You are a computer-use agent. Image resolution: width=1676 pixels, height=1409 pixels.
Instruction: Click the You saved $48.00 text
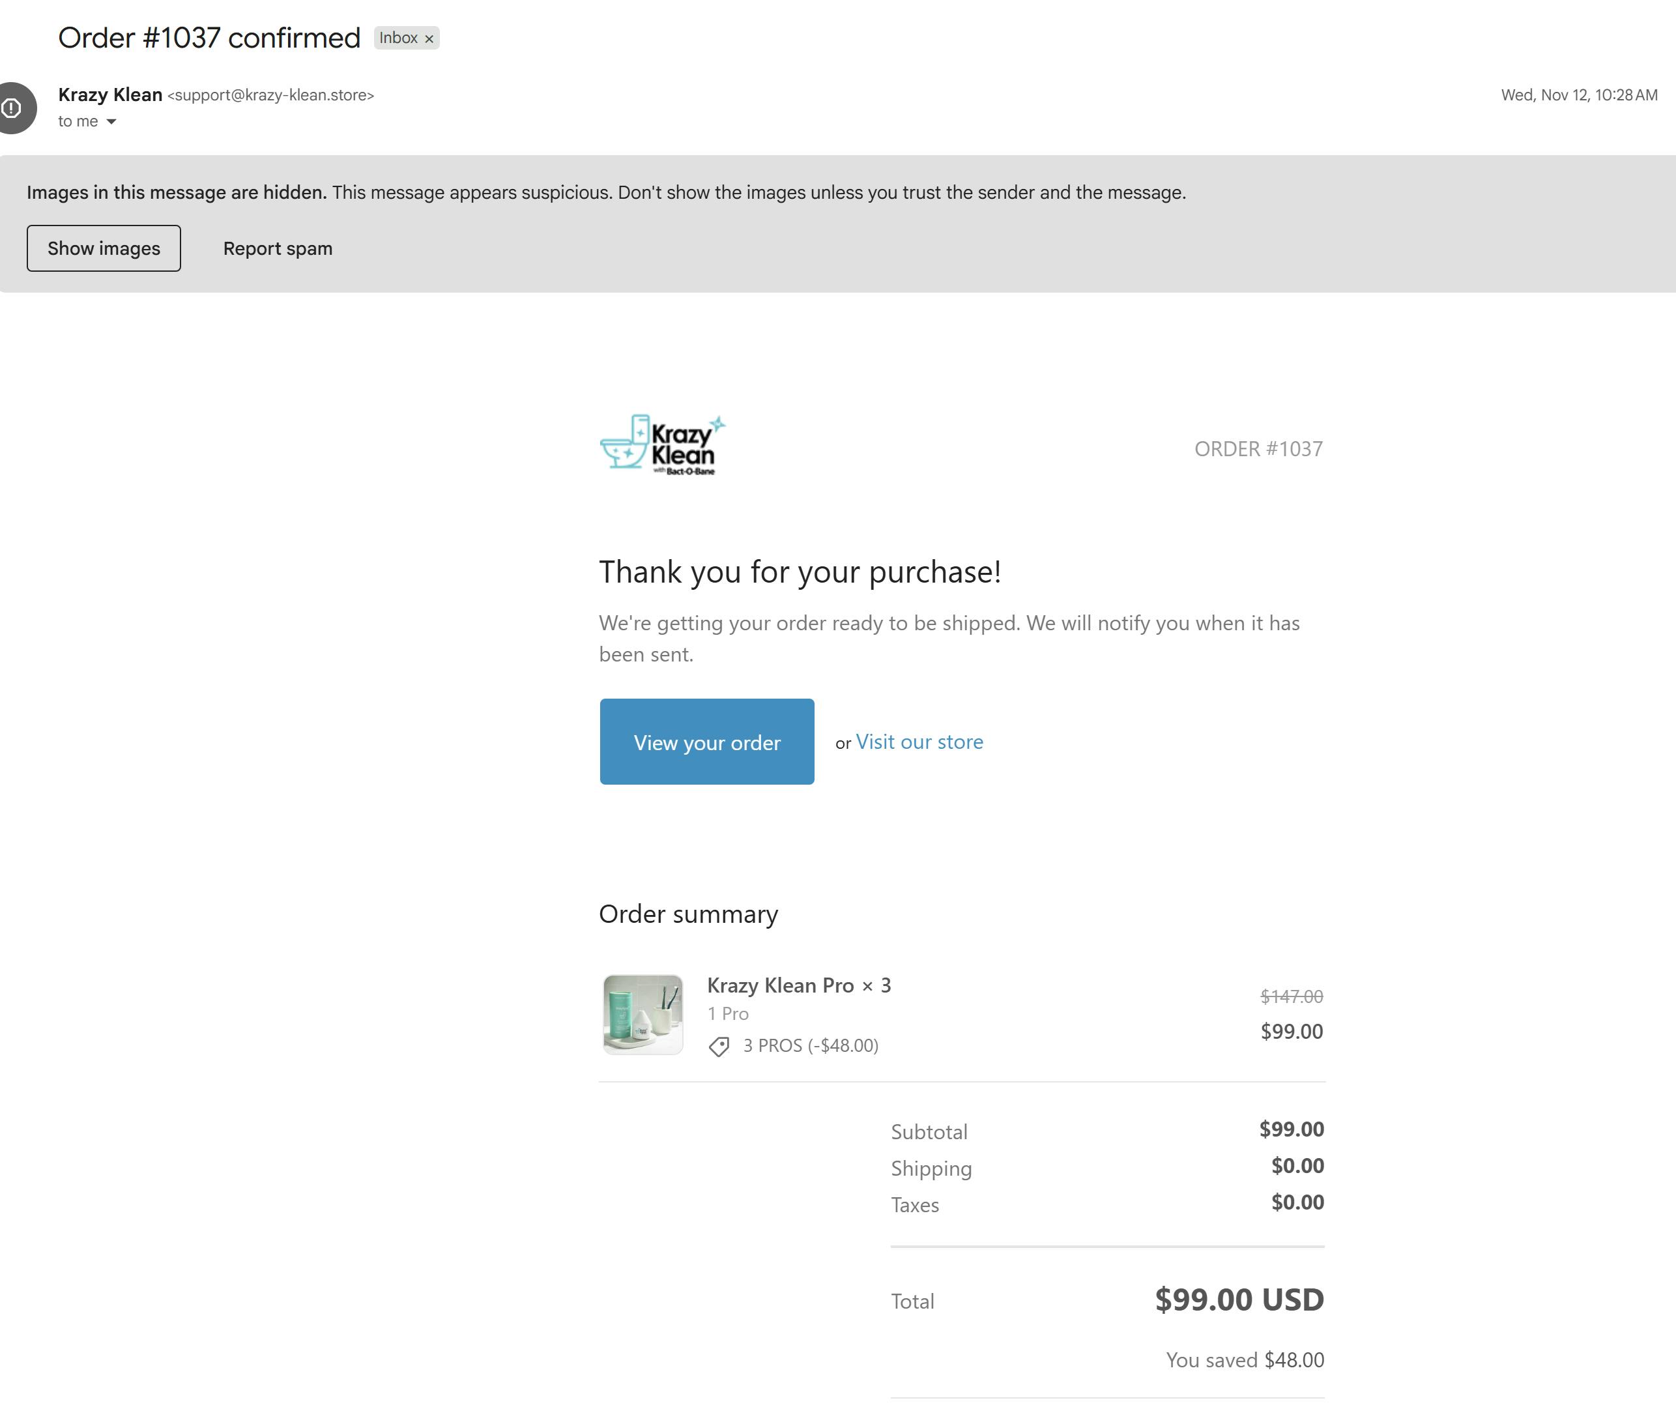pos(1244,1359)
